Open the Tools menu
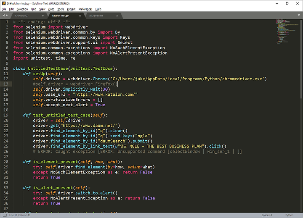The width and height of the screenshot is (303, 218). pyautogui.click(x=61, y=9)
